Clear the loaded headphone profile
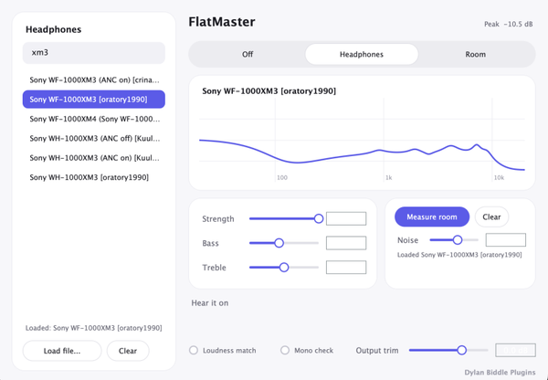 tap(128, 351)
